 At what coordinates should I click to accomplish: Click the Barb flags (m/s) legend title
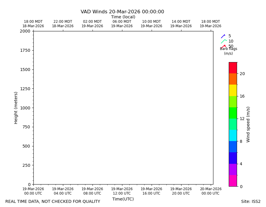click(228, 51)
